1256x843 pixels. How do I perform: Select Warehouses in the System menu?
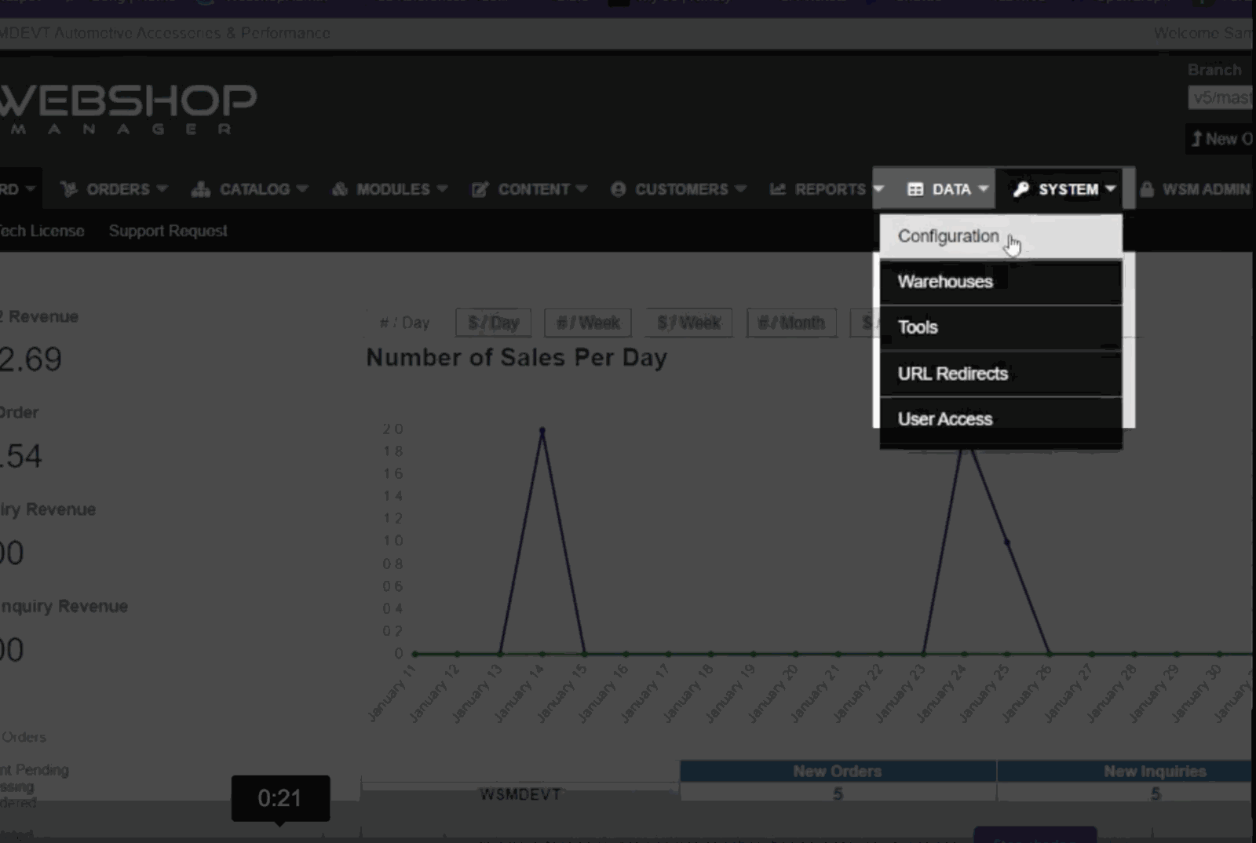tap(1001, 282)
